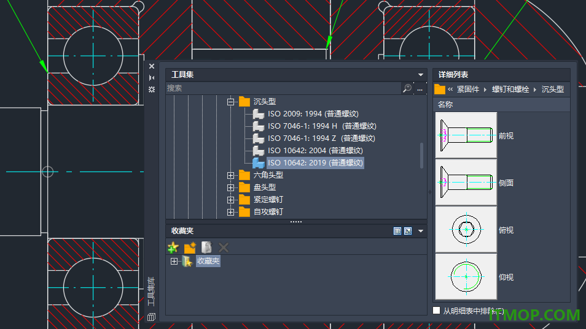The image size is (586, 329).
Task: Click the 仰视 label text
Action: click(x=506, y=277)
